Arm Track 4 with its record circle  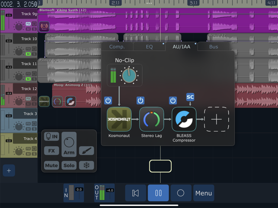tap(34, 148)
